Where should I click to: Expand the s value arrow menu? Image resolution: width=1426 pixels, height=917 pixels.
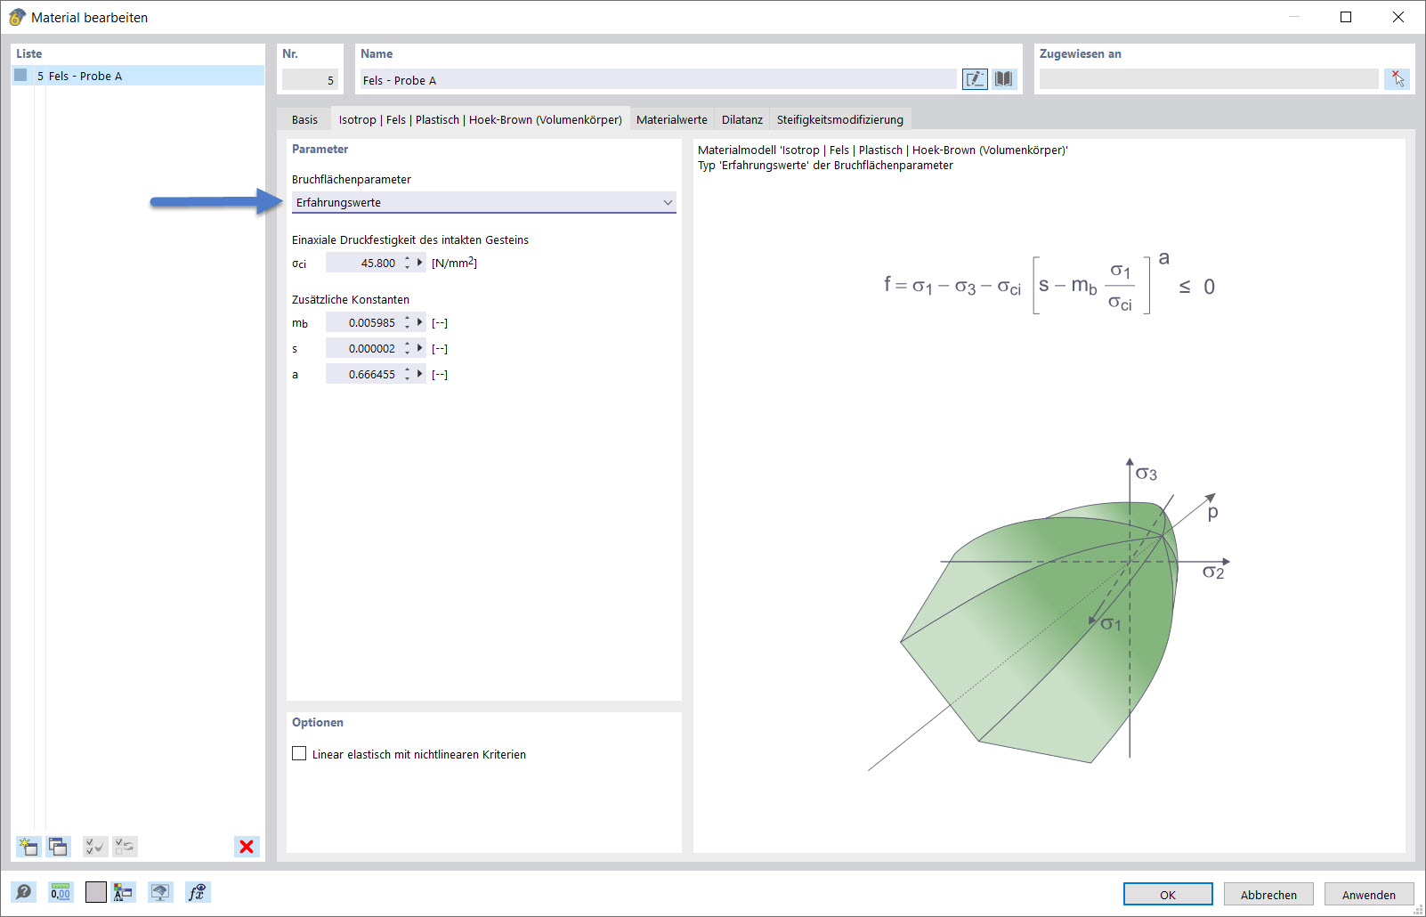tap(420, 348)
